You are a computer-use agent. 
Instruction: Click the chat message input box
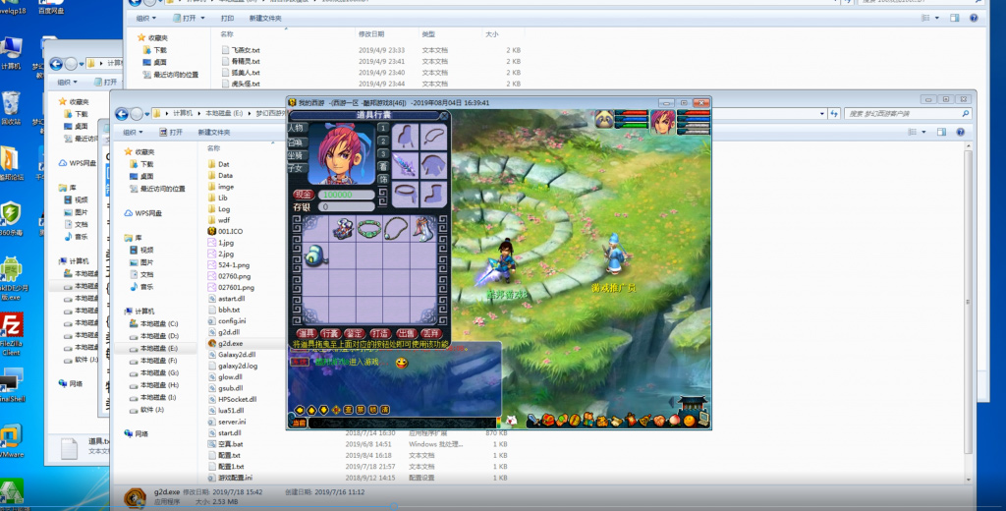[402, 423]
